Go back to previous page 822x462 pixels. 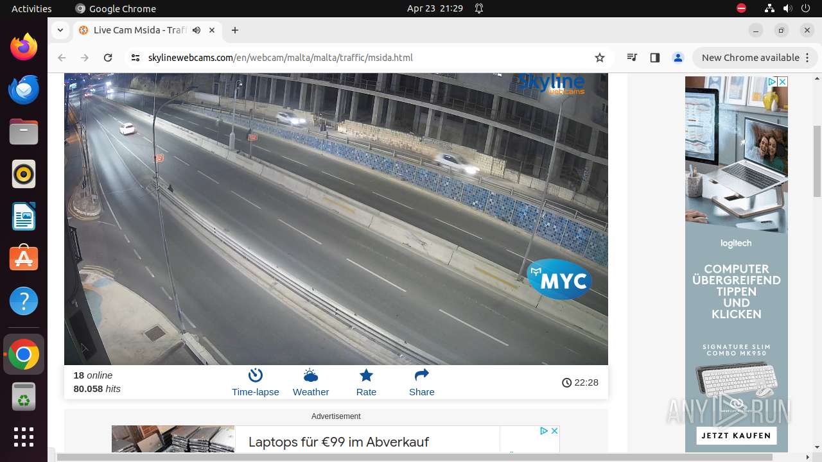[62, 58]
